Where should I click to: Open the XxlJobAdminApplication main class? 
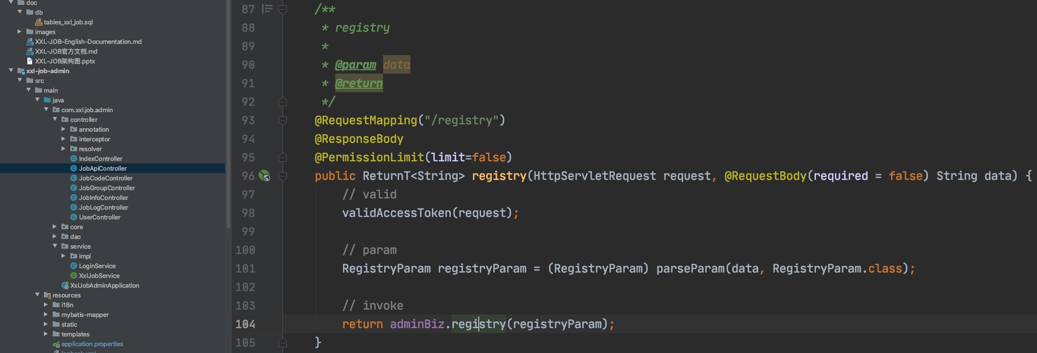coord(104,285)
